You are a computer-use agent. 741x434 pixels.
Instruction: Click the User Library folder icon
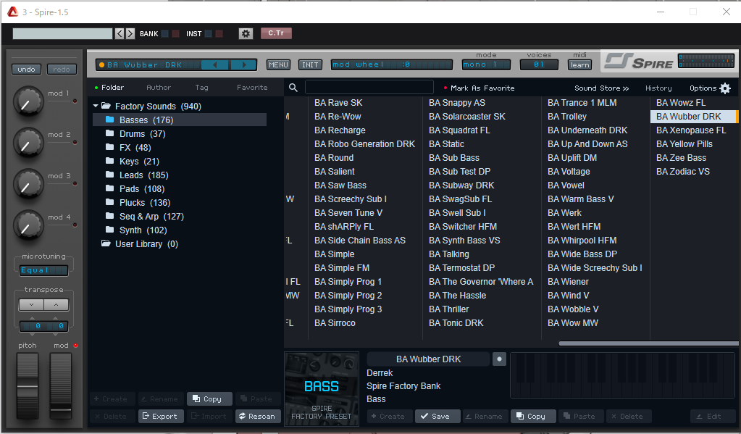click(x=106, y=243)
